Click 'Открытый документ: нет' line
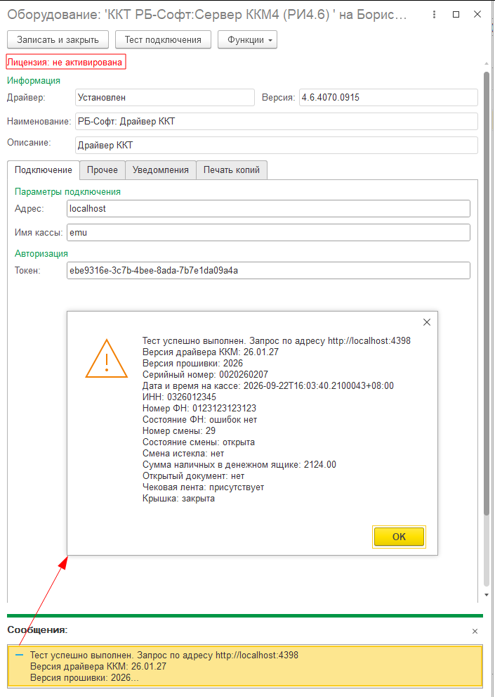This screenshot has width=495, height=697. tap(194, 476)
